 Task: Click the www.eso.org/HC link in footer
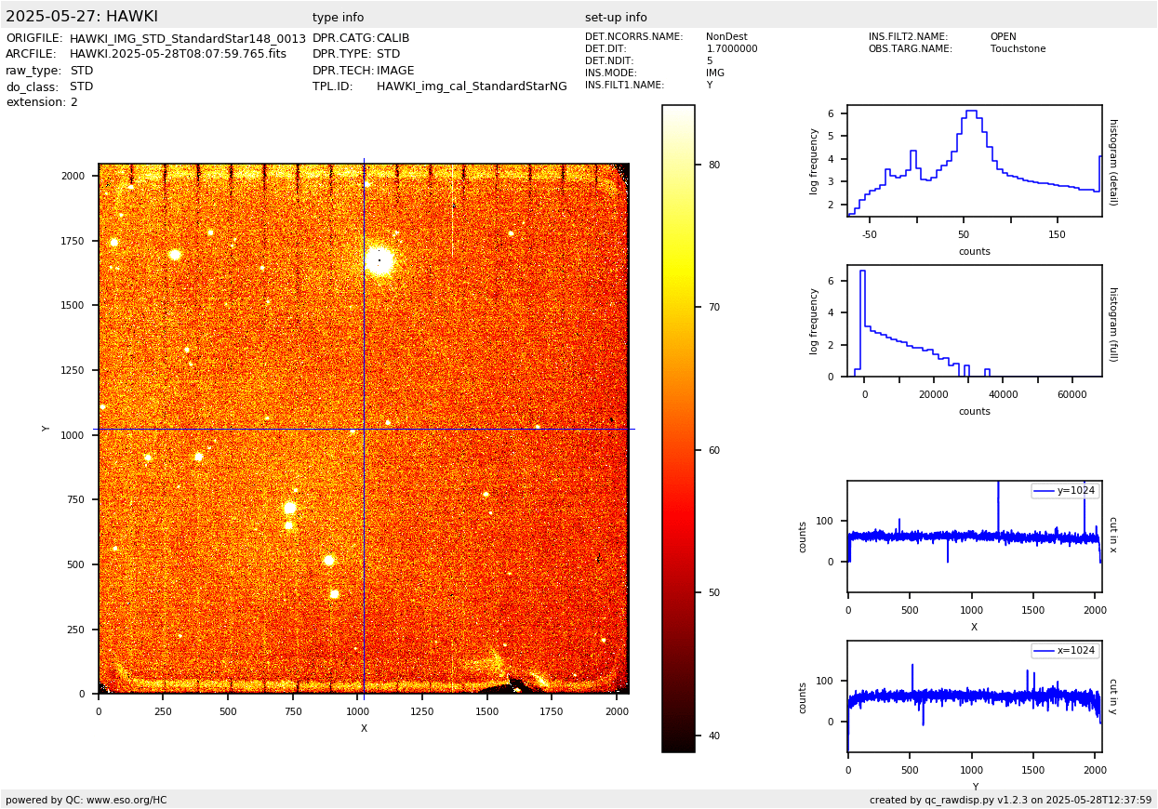(126, 800)
